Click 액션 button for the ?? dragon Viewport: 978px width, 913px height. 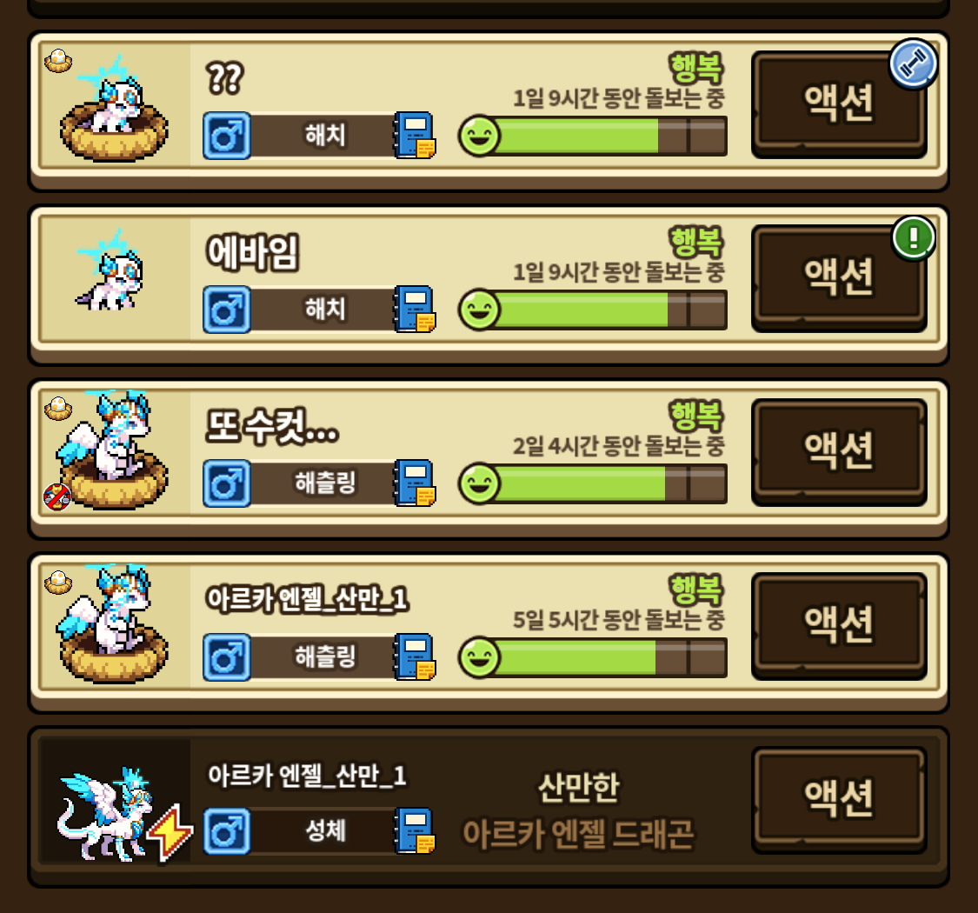tap(839, 103)
